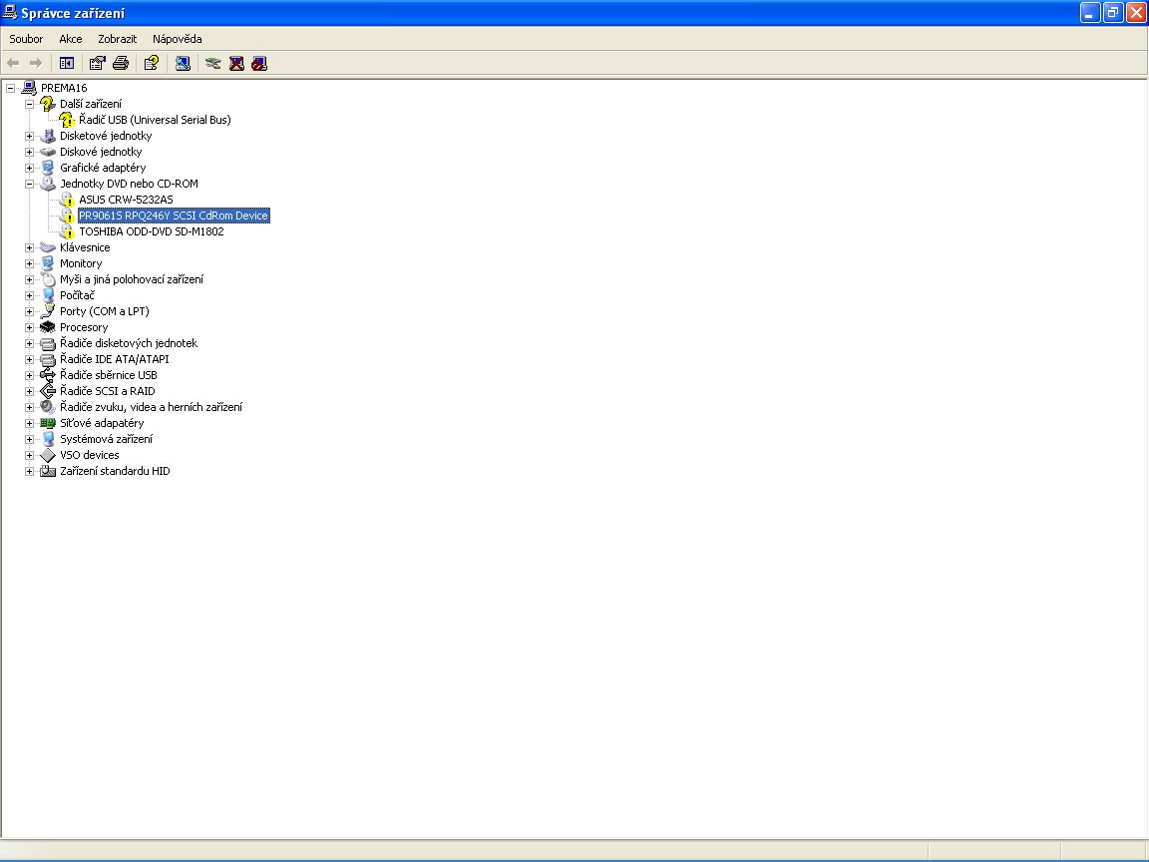Select the Řadiče SCSI a RAID label
This screenshot has height=862, width=1149.
coord(107,391)
